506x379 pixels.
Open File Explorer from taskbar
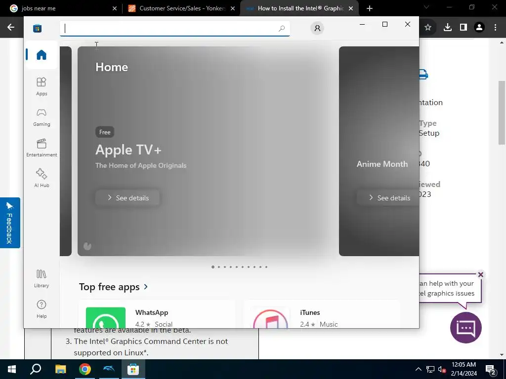[x=60, y=369]
